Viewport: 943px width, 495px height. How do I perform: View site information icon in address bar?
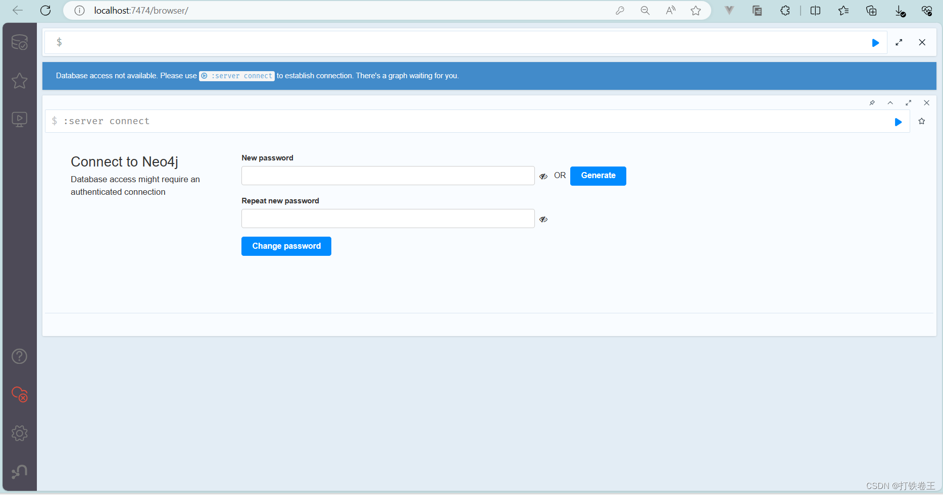point(79,10)
